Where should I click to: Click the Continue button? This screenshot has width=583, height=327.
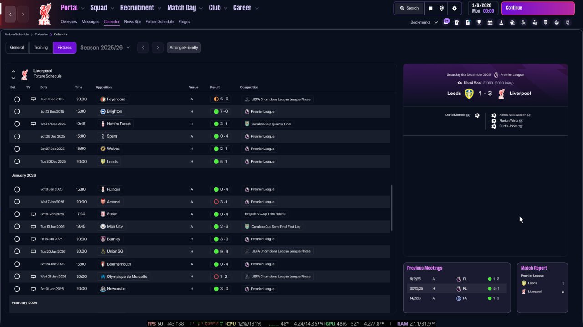[538, 8]
